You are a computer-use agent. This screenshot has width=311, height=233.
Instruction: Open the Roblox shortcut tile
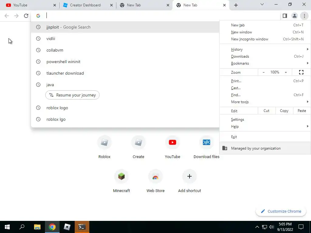point(104,147)
